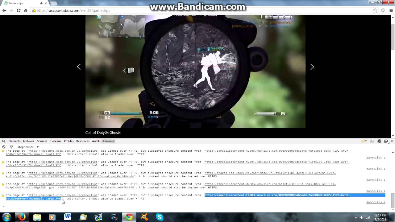Open Skype from the taskbar
The height and width of the screenshot is (222, 395).
coord(160,217)
